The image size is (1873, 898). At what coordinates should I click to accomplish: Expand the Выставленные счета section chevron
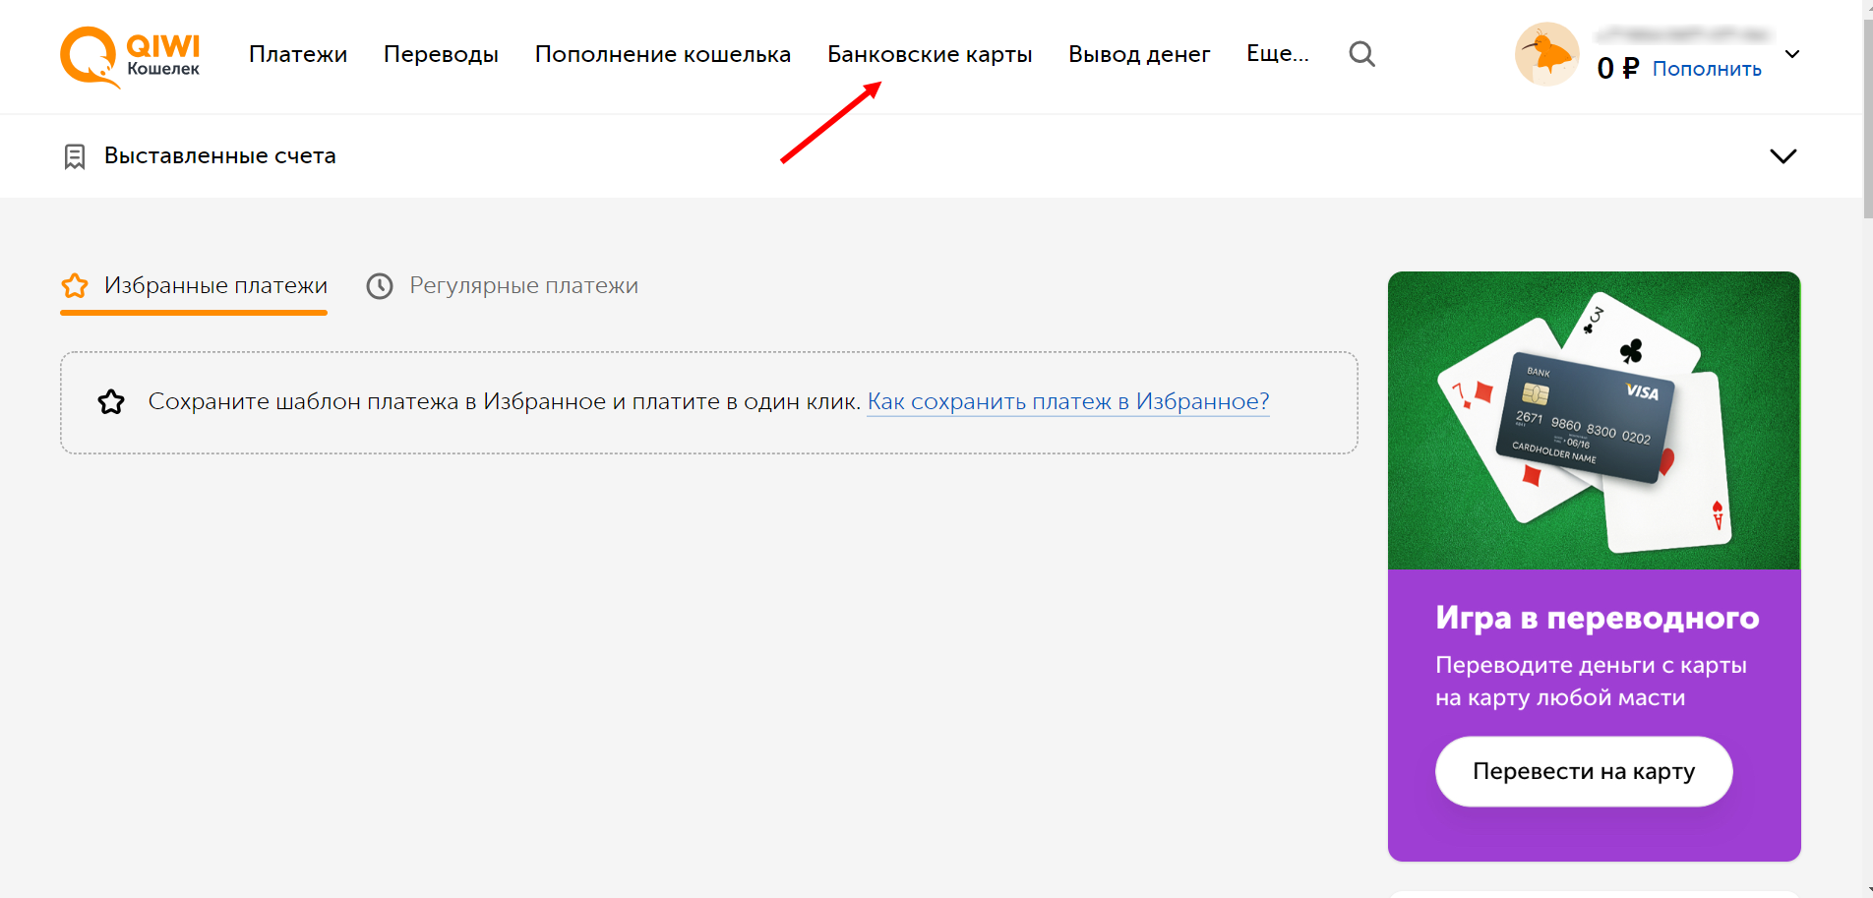coord(1782,156)
